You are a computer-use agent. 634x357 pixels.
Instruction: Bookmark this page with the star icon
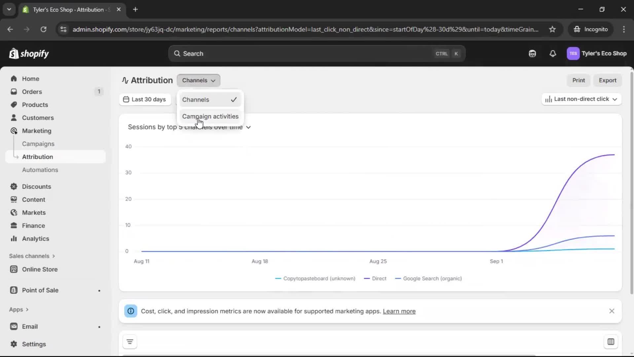pos(552,29)
